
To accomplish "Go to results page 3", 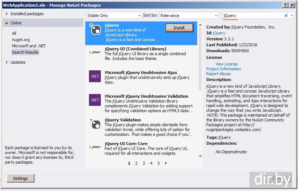I will [144, 163].
